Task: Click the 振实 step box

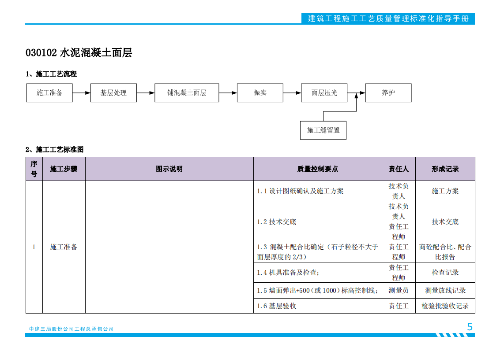Action: [260, 93]
